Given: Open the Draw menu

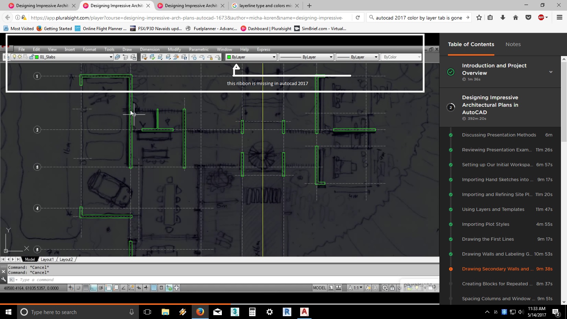Looking at the screenshot, I should point(127,49).
